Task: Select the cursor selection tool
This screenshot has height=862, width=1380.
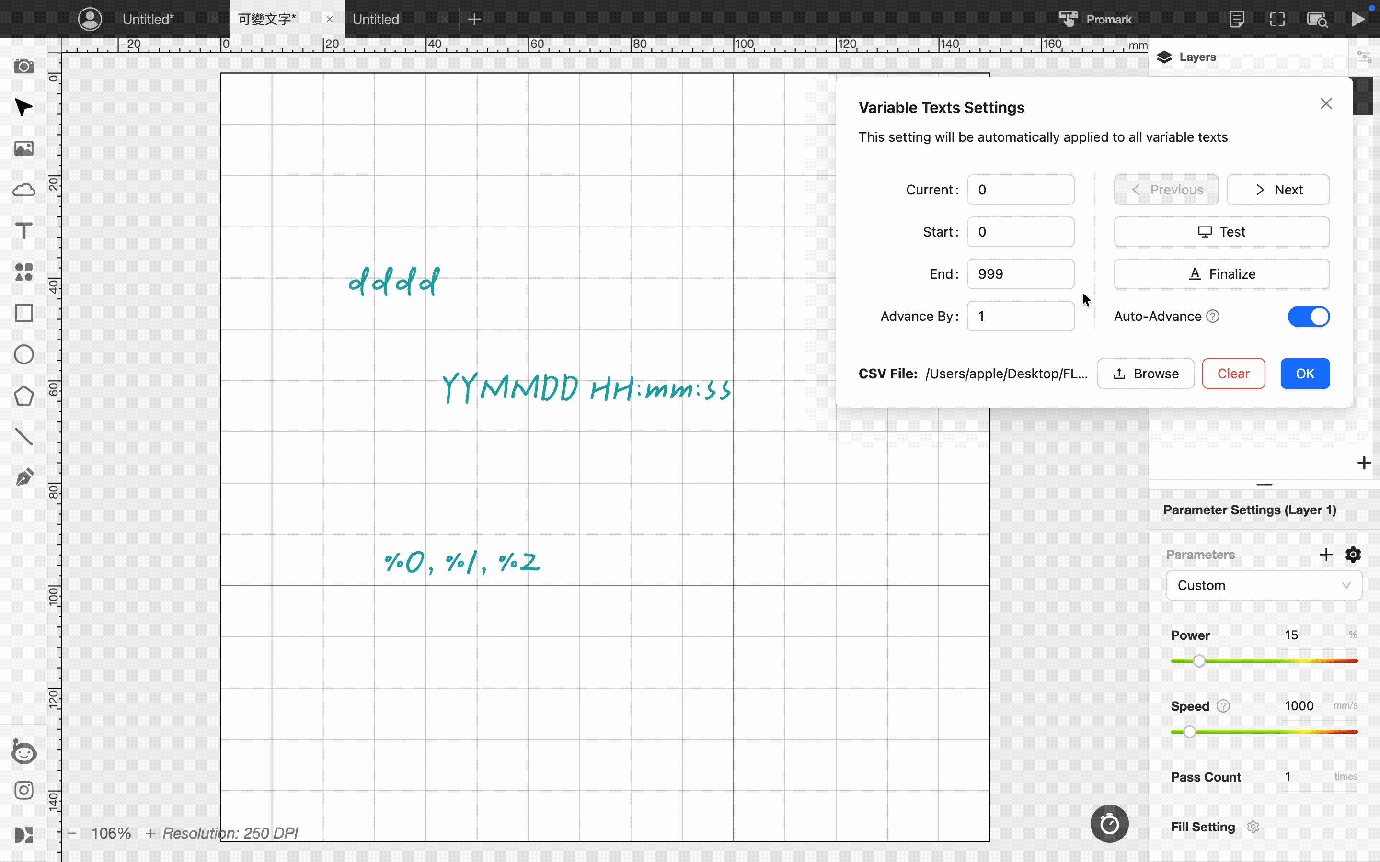Action: pyautogui.click(x=23, y=107)
